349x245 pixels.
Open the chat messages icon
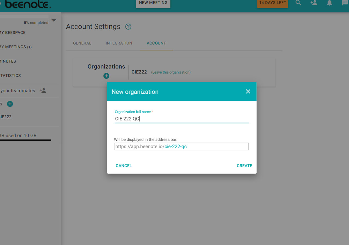[x=345, y=3]
